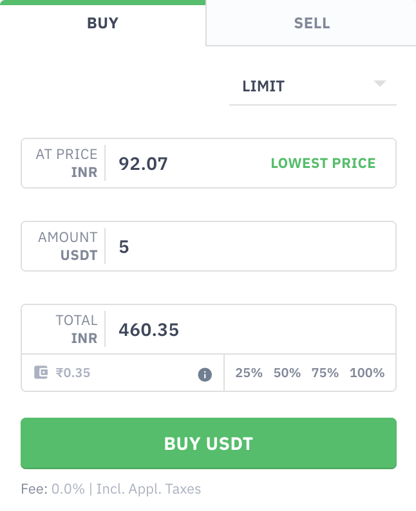Click the ₹0.35 wallet balance text
Viewport: 416px width, 511px height.
pyautogui.click(x=73, y=373)
